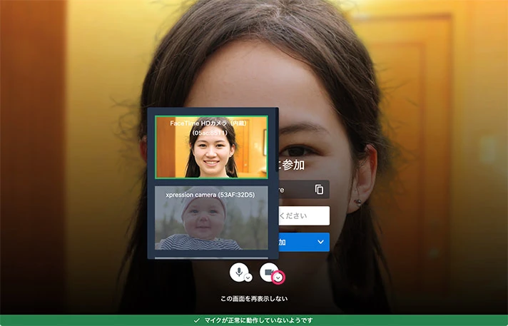Turn off the camera using the video icon
The height and width of the screenshot is (326, 508).
tap(268, 272)
